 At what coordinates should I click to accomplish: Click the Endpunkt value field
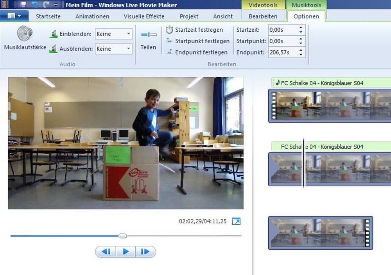(x=281, y=52)
